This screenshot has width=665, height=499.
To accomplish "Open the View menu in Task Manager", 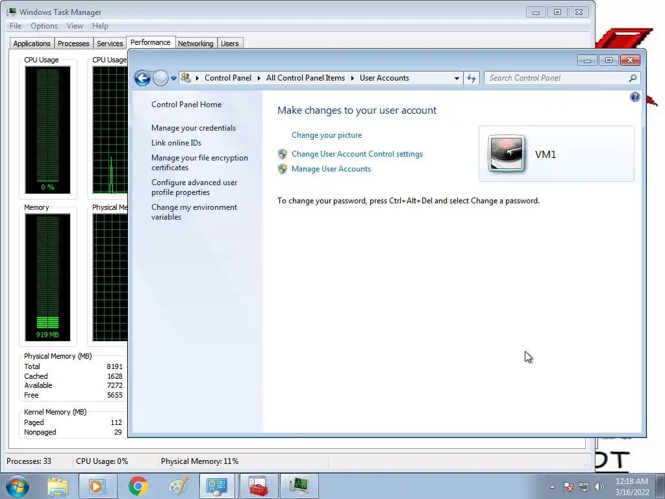I will [x=75, y=26].
